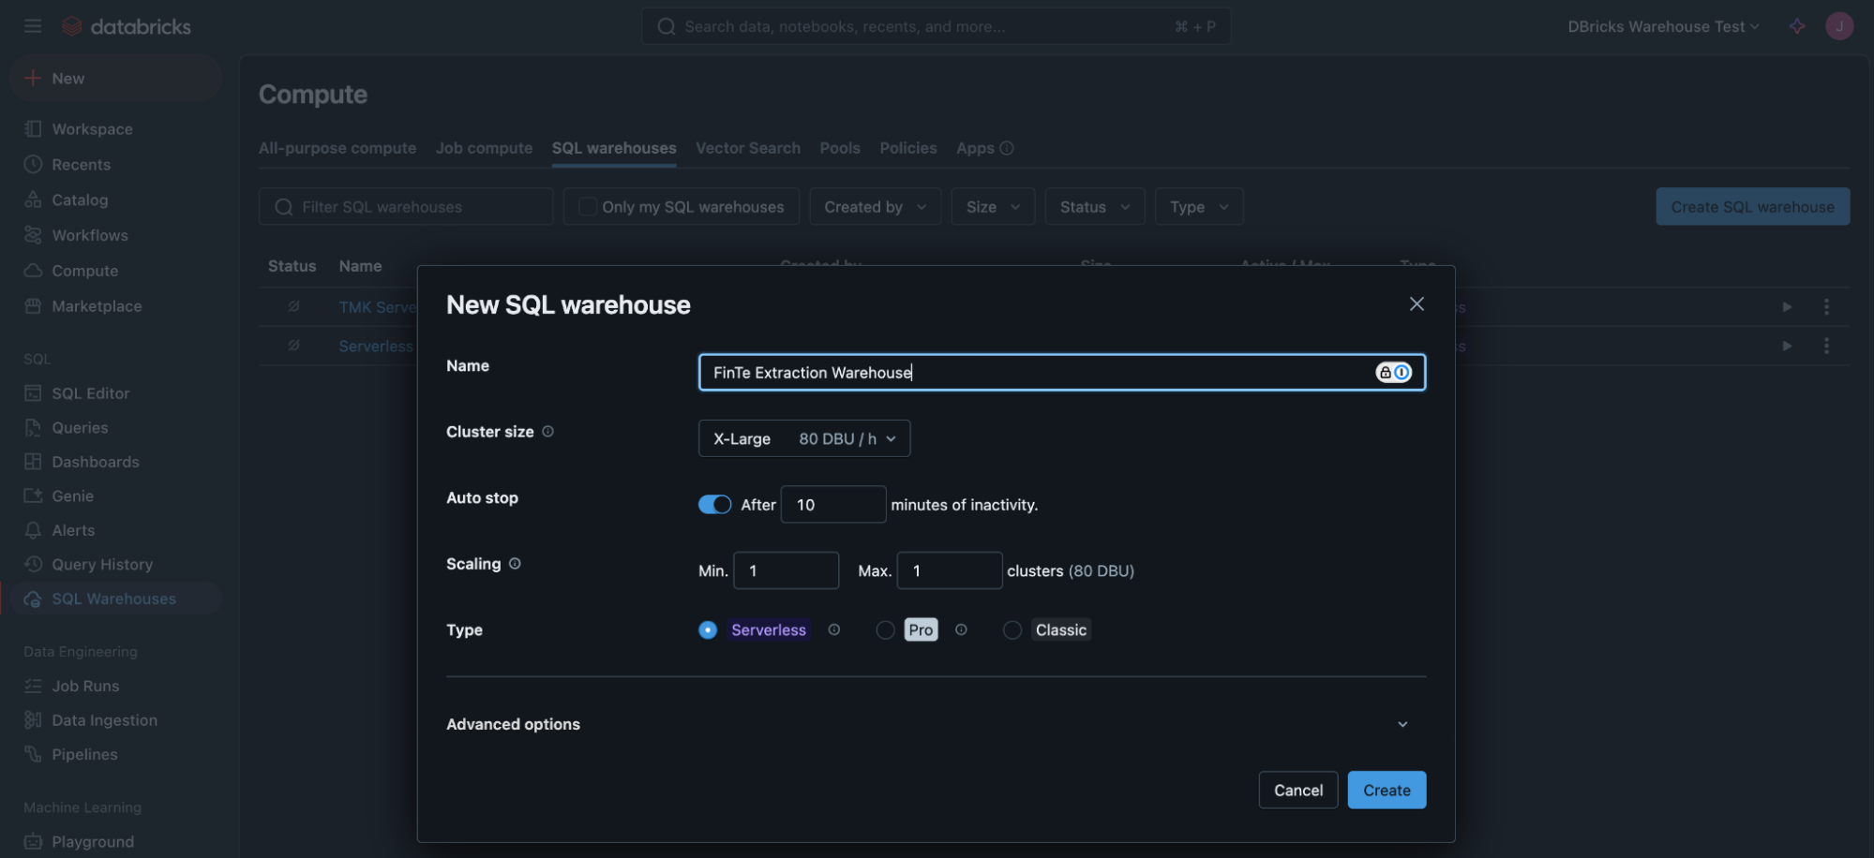The height and width of the screenshot is (858, 1874).
Task: Open the SQL Editor sidebar item
Action: click(91, 393)
